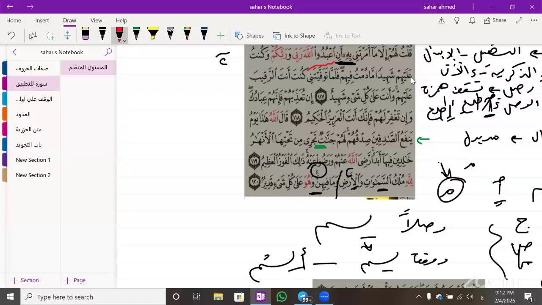Open the View tab
The height and width of the screenshot is (305, 542).
point(96,20)
